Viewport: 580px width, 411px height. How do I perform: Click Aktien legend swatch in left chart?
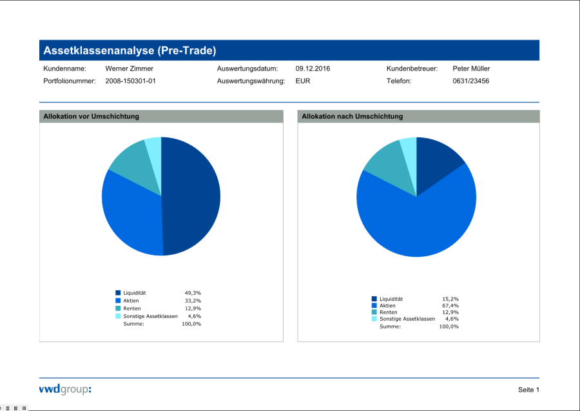(x=118, y=301)
